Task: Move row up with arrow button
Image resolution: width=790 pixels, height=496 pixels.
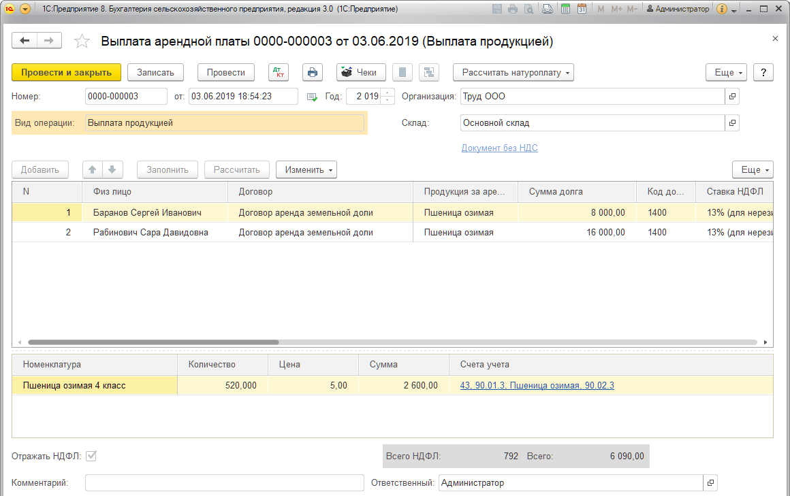Action: tap(92, 169)
